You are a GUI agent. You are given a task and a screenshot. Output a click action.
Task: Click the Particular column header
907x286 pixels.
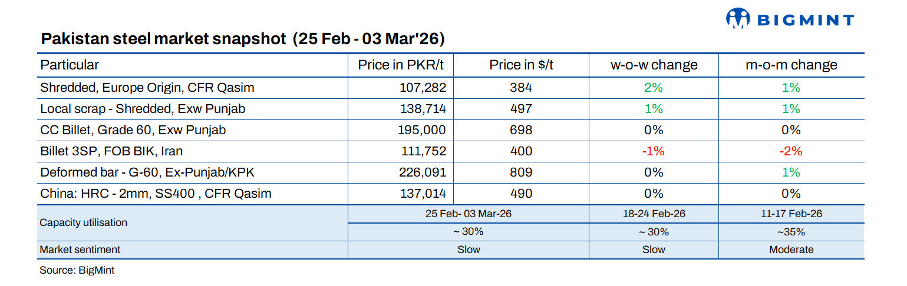point(70,65)
